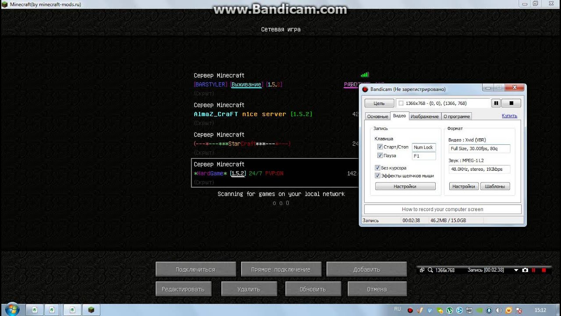
Task: Uncheck the Старт/Стоп hotkey checkbox
Action: pyautogui.click(x=380, y=147)
